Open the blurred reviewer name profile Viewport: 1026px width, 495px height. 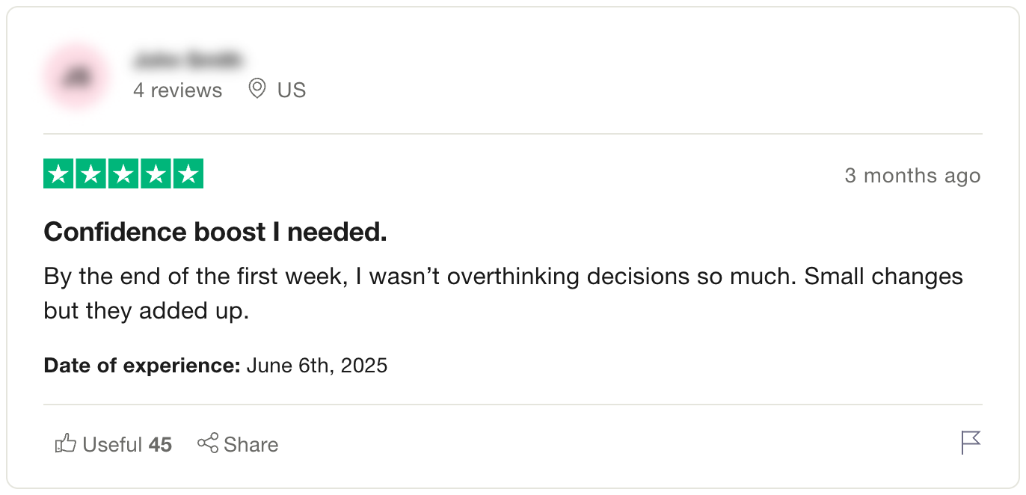tap(187, 58)
